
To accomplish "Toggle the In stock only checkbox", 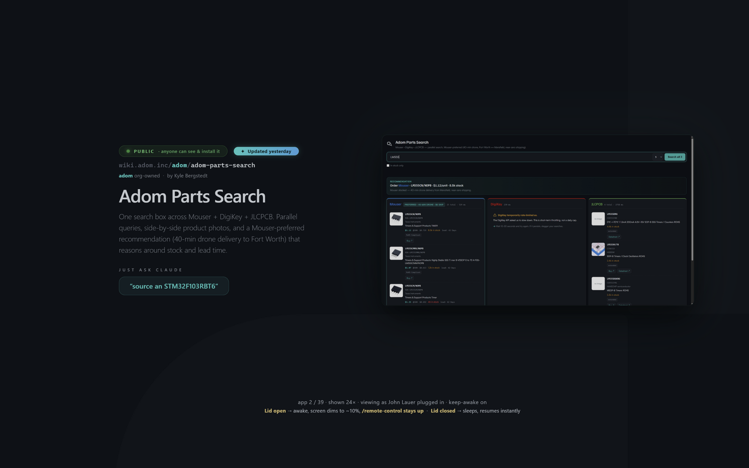I will (388, 166).
